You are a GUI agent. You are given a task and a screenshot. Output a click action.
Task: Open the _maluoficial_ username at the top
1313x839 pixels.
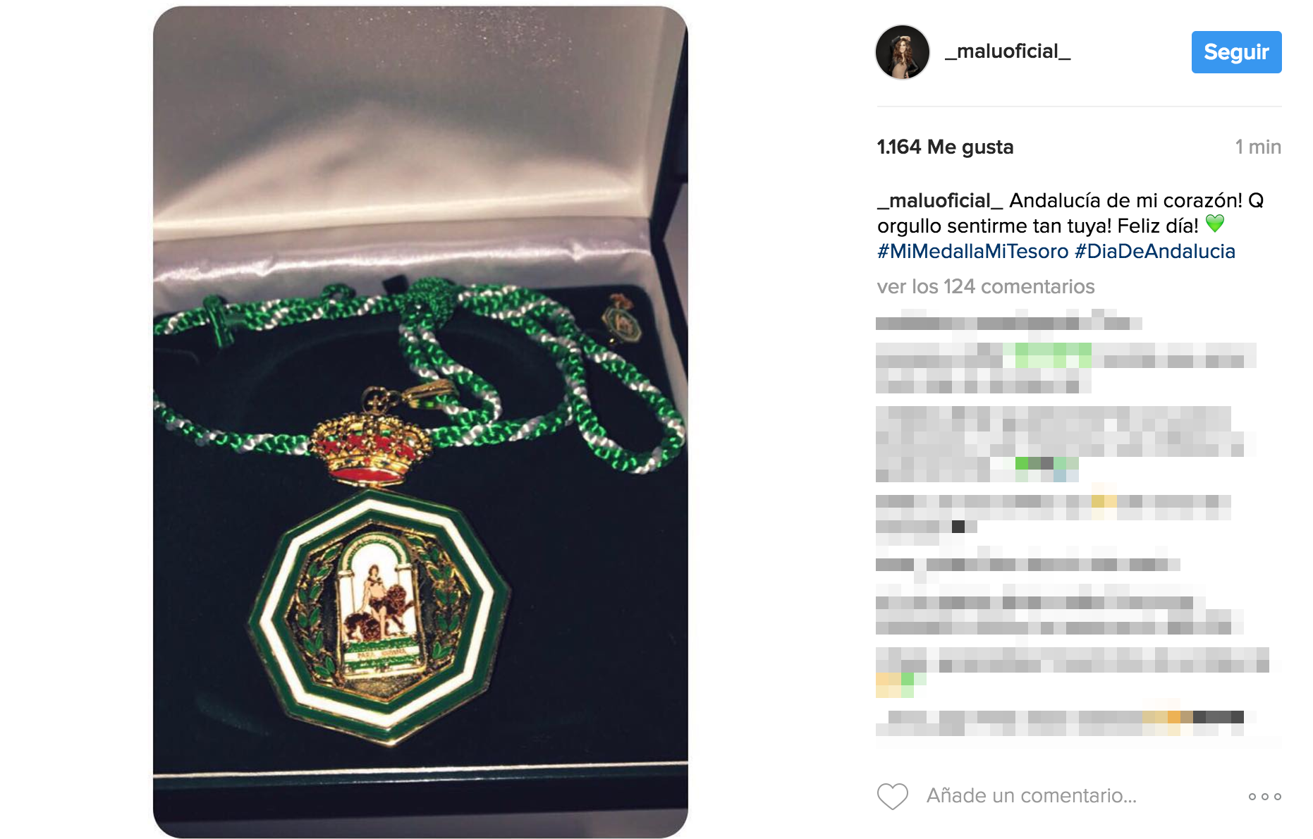pyautogui.click(x=1008, y=51)
